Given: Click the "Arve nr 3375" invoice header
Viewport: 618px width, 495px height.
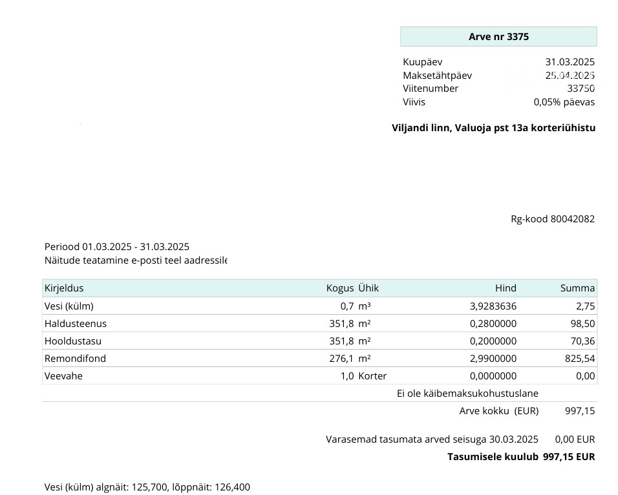Looking at the screenshot, I should 498,37.
